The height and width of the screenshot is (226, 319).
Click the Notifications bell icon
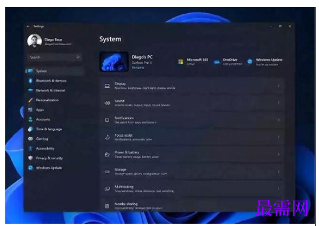click(x=107, y=120)
